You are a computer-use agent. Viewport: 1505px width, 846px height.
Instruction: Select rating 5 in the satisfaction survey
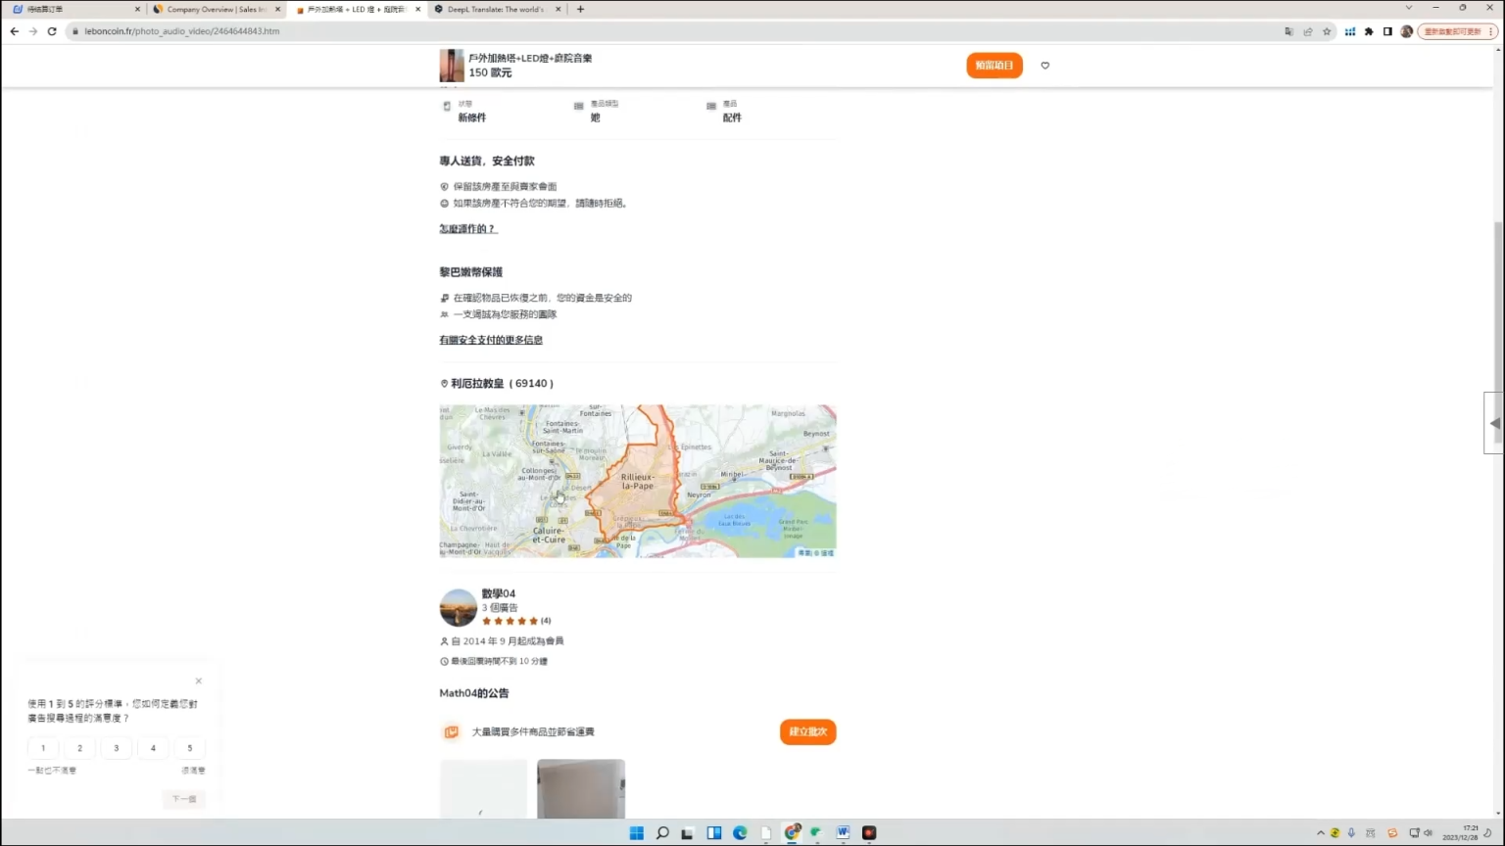189,747
